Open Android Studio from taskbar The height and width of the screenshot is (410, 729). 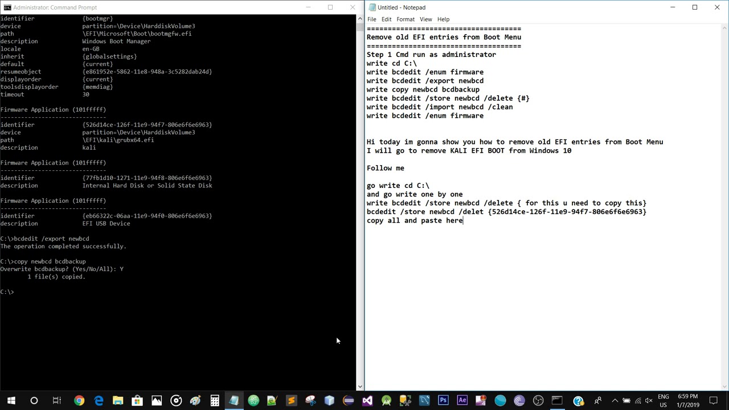[386, 401]
